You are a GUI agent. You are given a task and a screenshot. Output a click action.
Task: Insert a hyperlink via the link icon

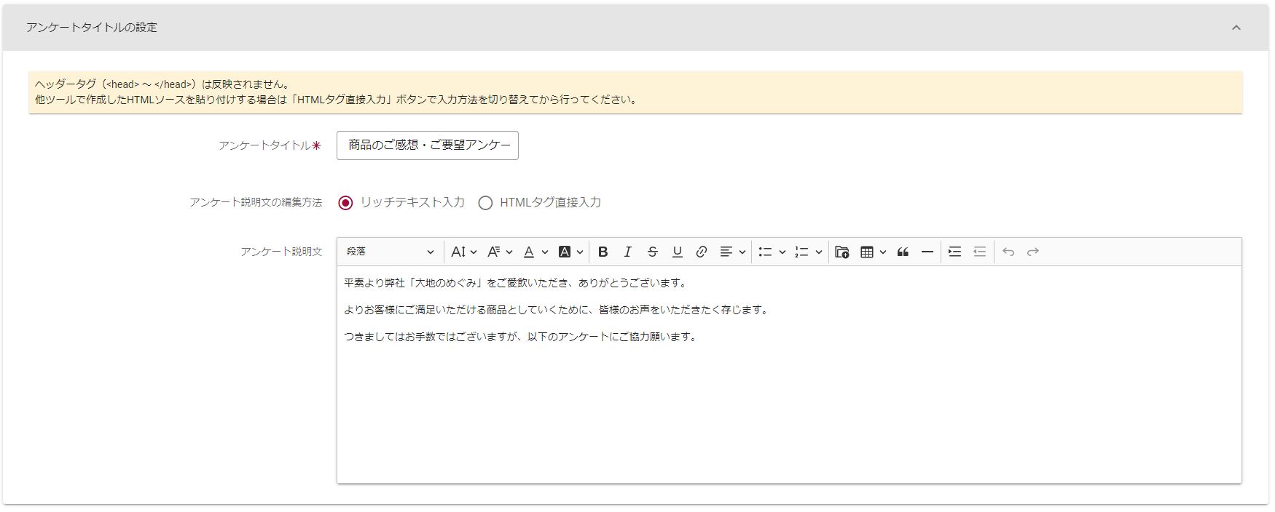702,252
